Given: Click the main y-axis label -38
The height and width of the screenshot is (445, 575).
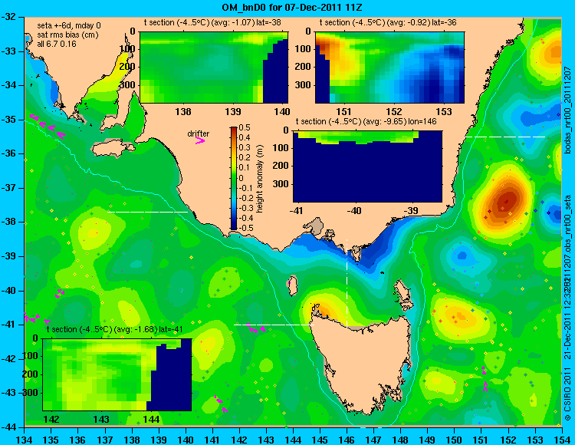Looking at the screenshot, I should pos(10,222).
